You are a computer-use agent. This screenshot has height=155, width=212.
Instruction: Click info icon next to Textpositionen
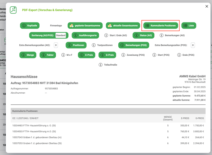click(93, 45)
